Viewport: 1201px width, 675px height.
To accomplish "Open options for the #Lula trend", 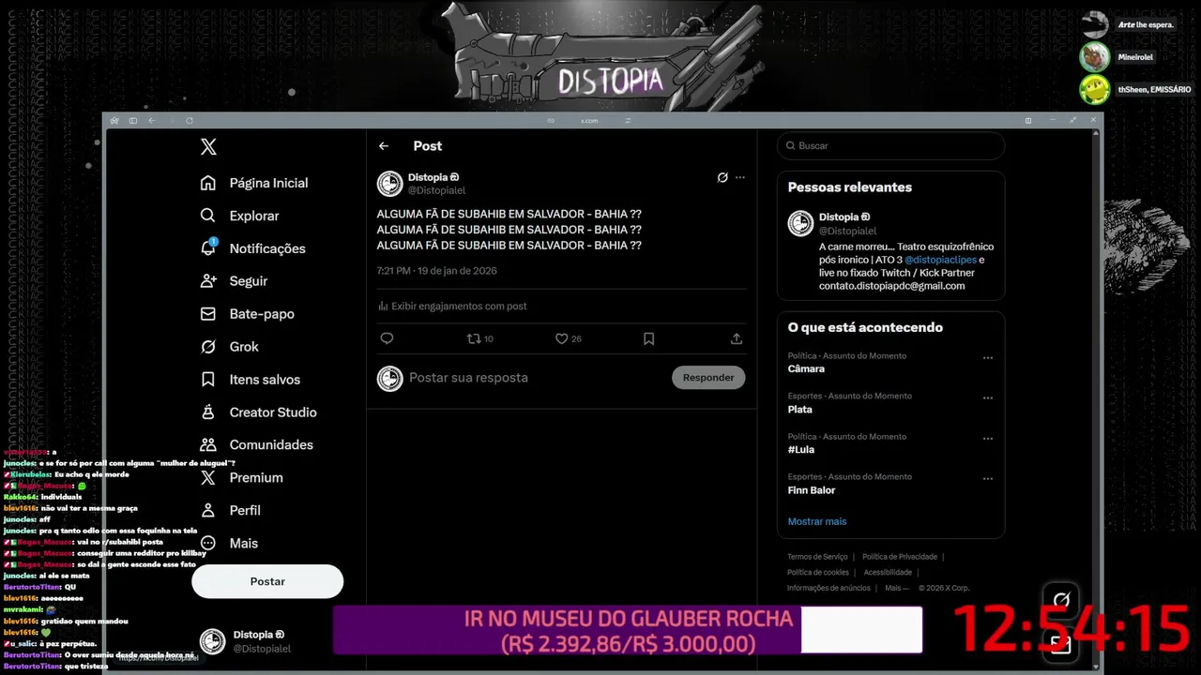I will click(x=988, y=439).
